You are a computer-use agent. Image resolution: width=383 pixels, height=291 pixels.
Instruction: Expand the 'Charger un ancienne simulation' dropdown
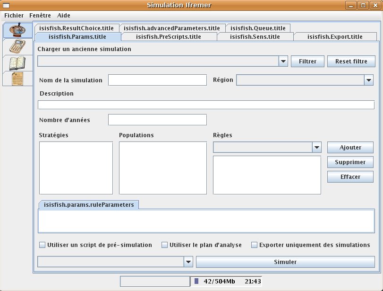point(283,61)
